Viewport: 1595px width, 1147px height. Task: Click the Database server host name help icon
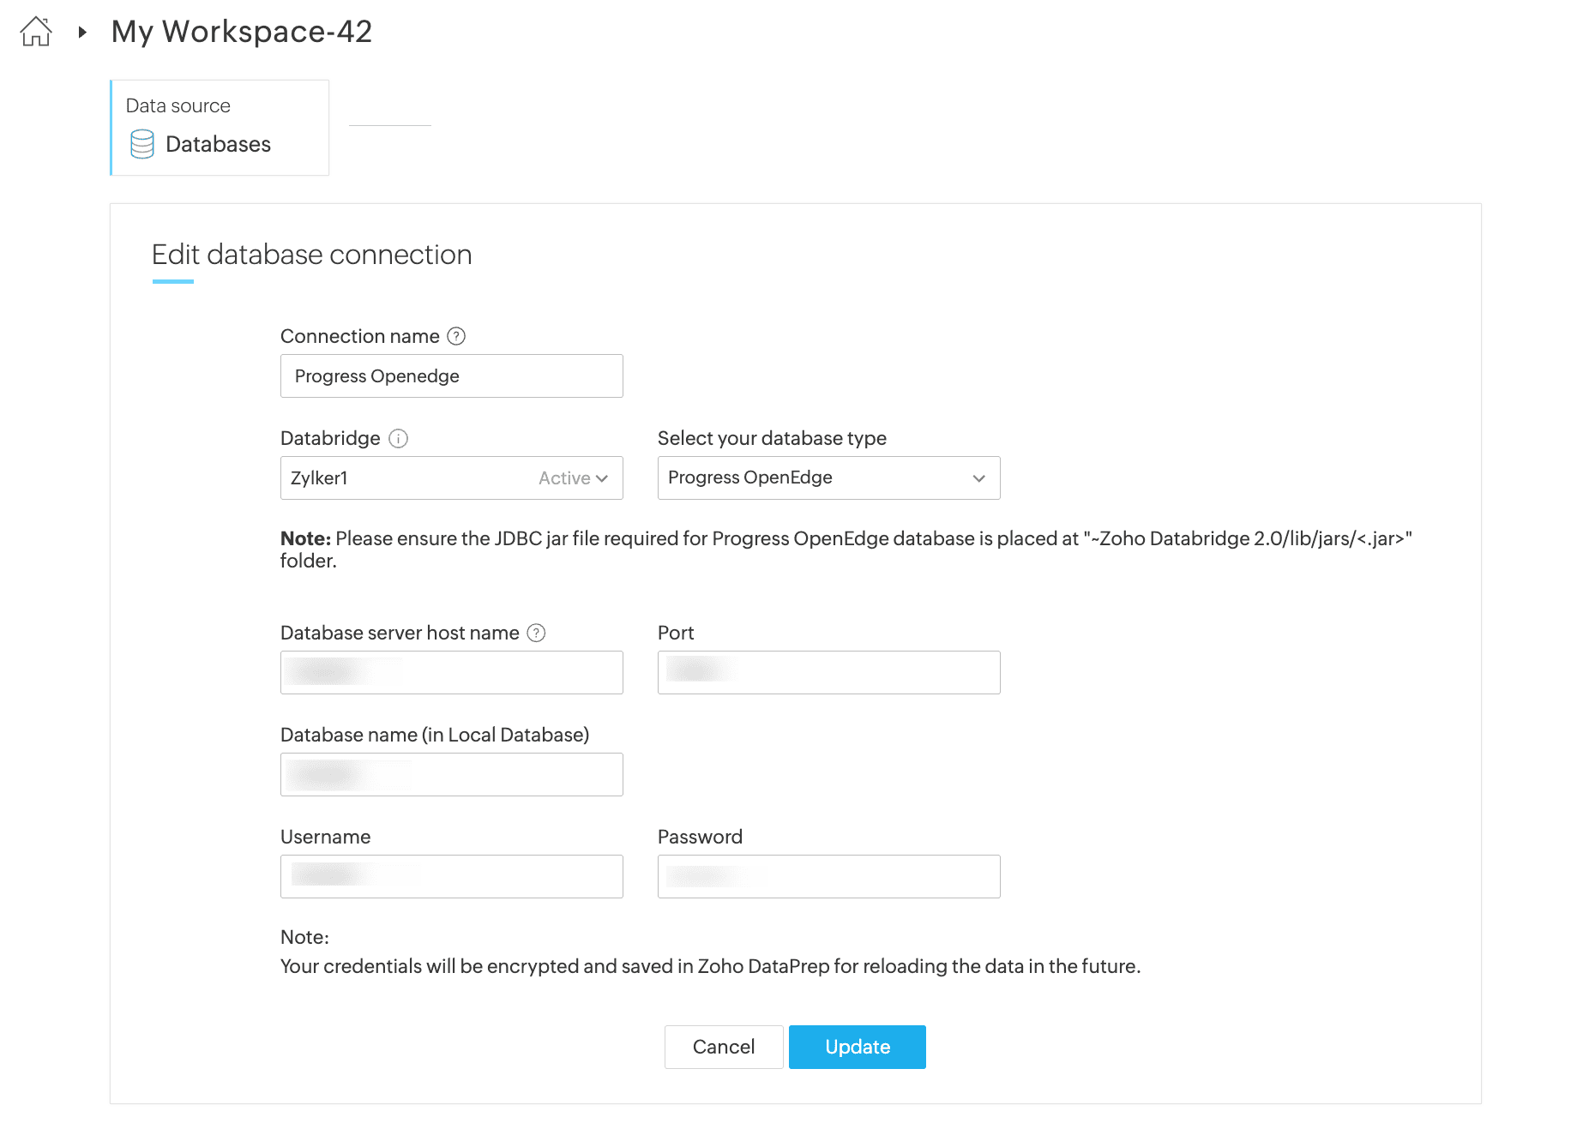(x=536, y=634)
